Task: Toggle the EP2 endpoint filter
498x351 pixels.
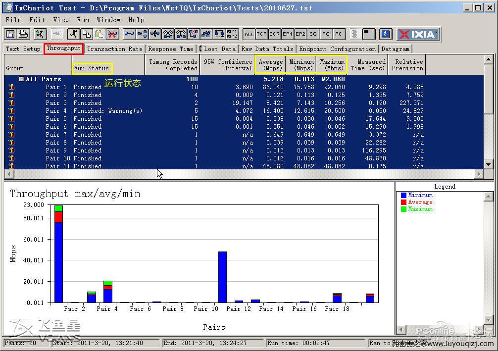Action: (x=300, y=34)
